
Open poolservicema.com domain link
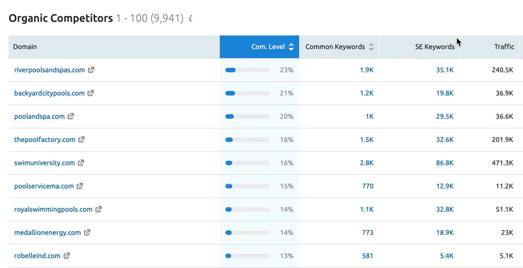pos(44,186)
